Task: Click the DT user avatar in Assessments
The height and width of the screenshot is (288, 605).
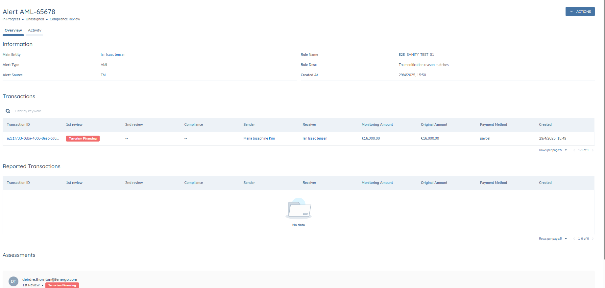Action: (x=13, y=281)
